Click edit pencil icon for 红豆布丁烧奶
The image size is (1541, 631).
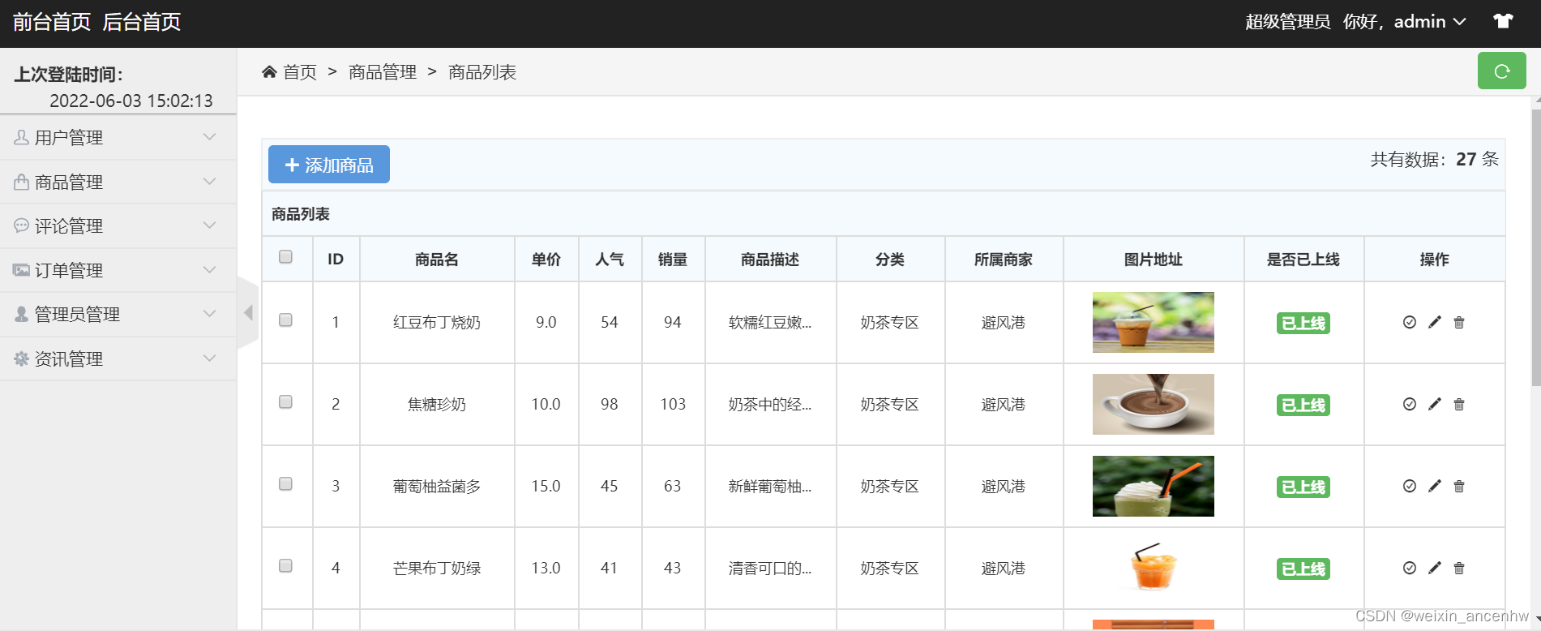tap(1434, 322)
